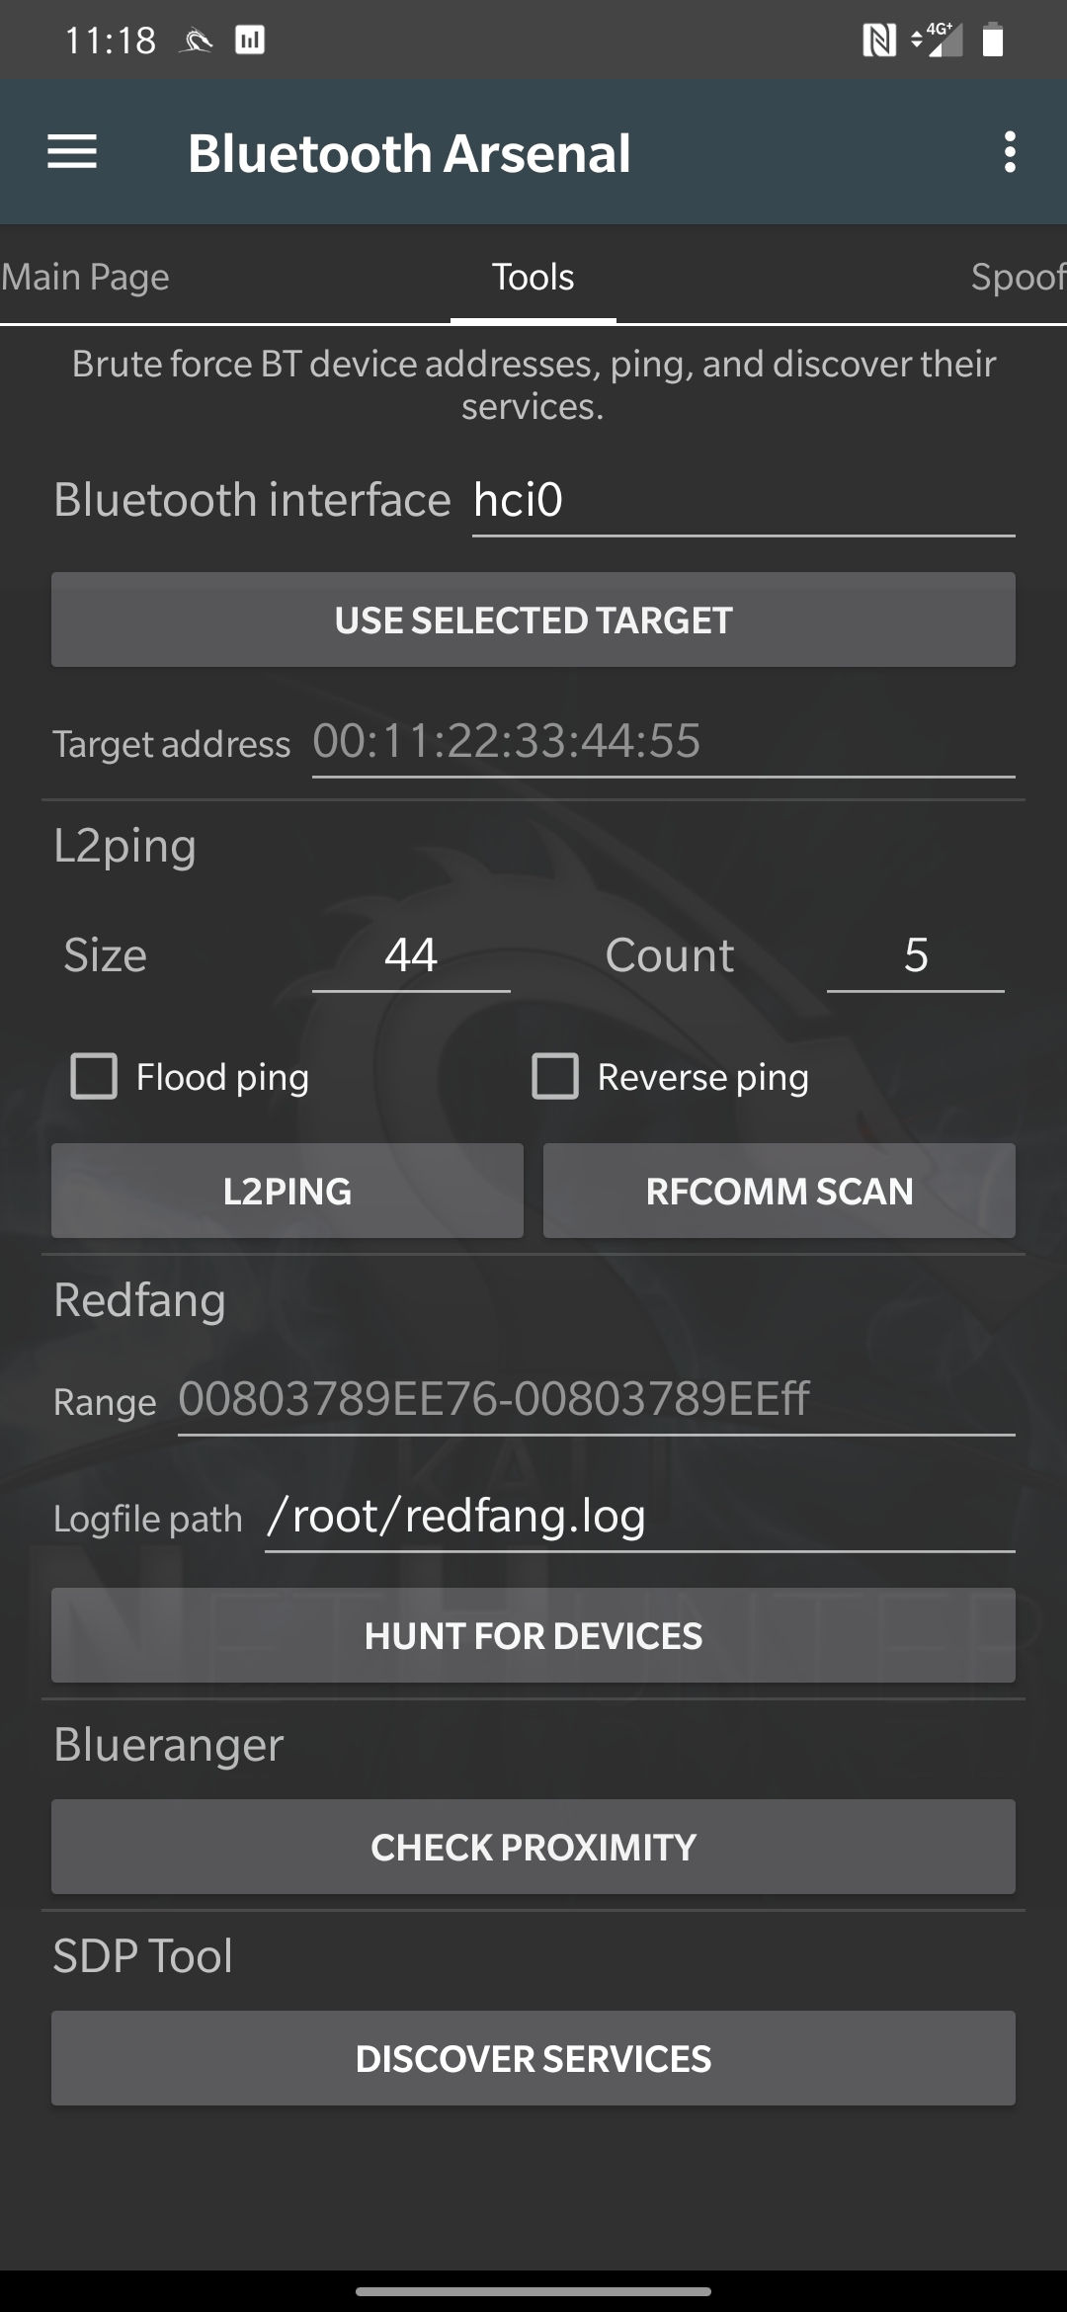Open the hamburger navigation menu
The width and height of the screenshot is (1067, 2312).
72,152
